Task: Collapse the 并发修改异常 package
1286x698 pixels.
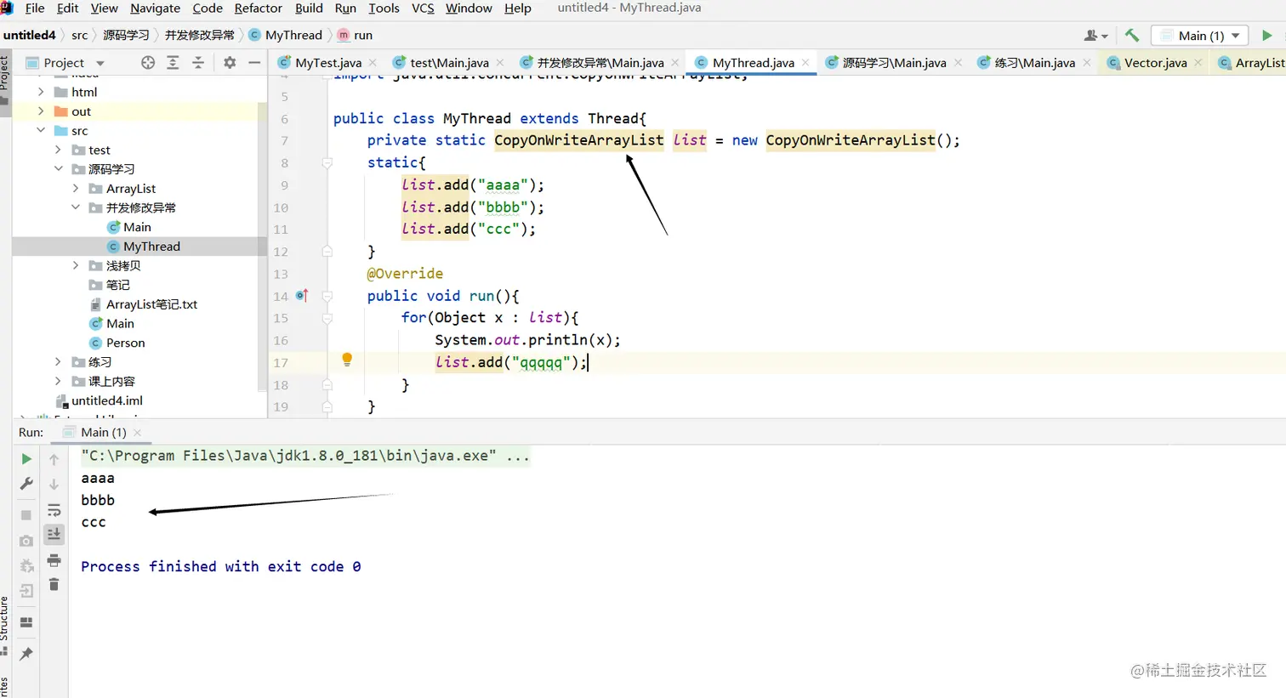Action: coord(76,207)
